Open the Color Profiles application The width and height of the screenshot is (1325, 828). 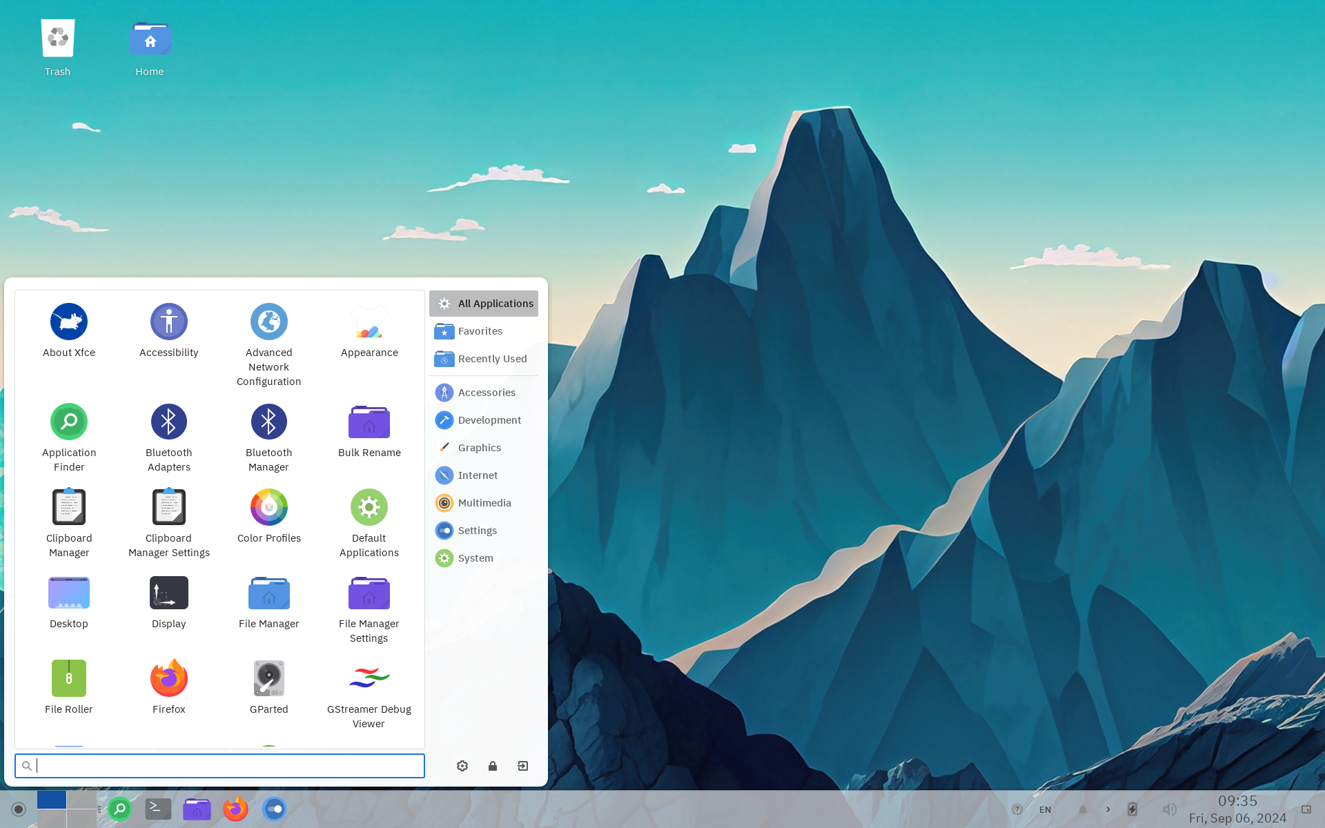268,508
